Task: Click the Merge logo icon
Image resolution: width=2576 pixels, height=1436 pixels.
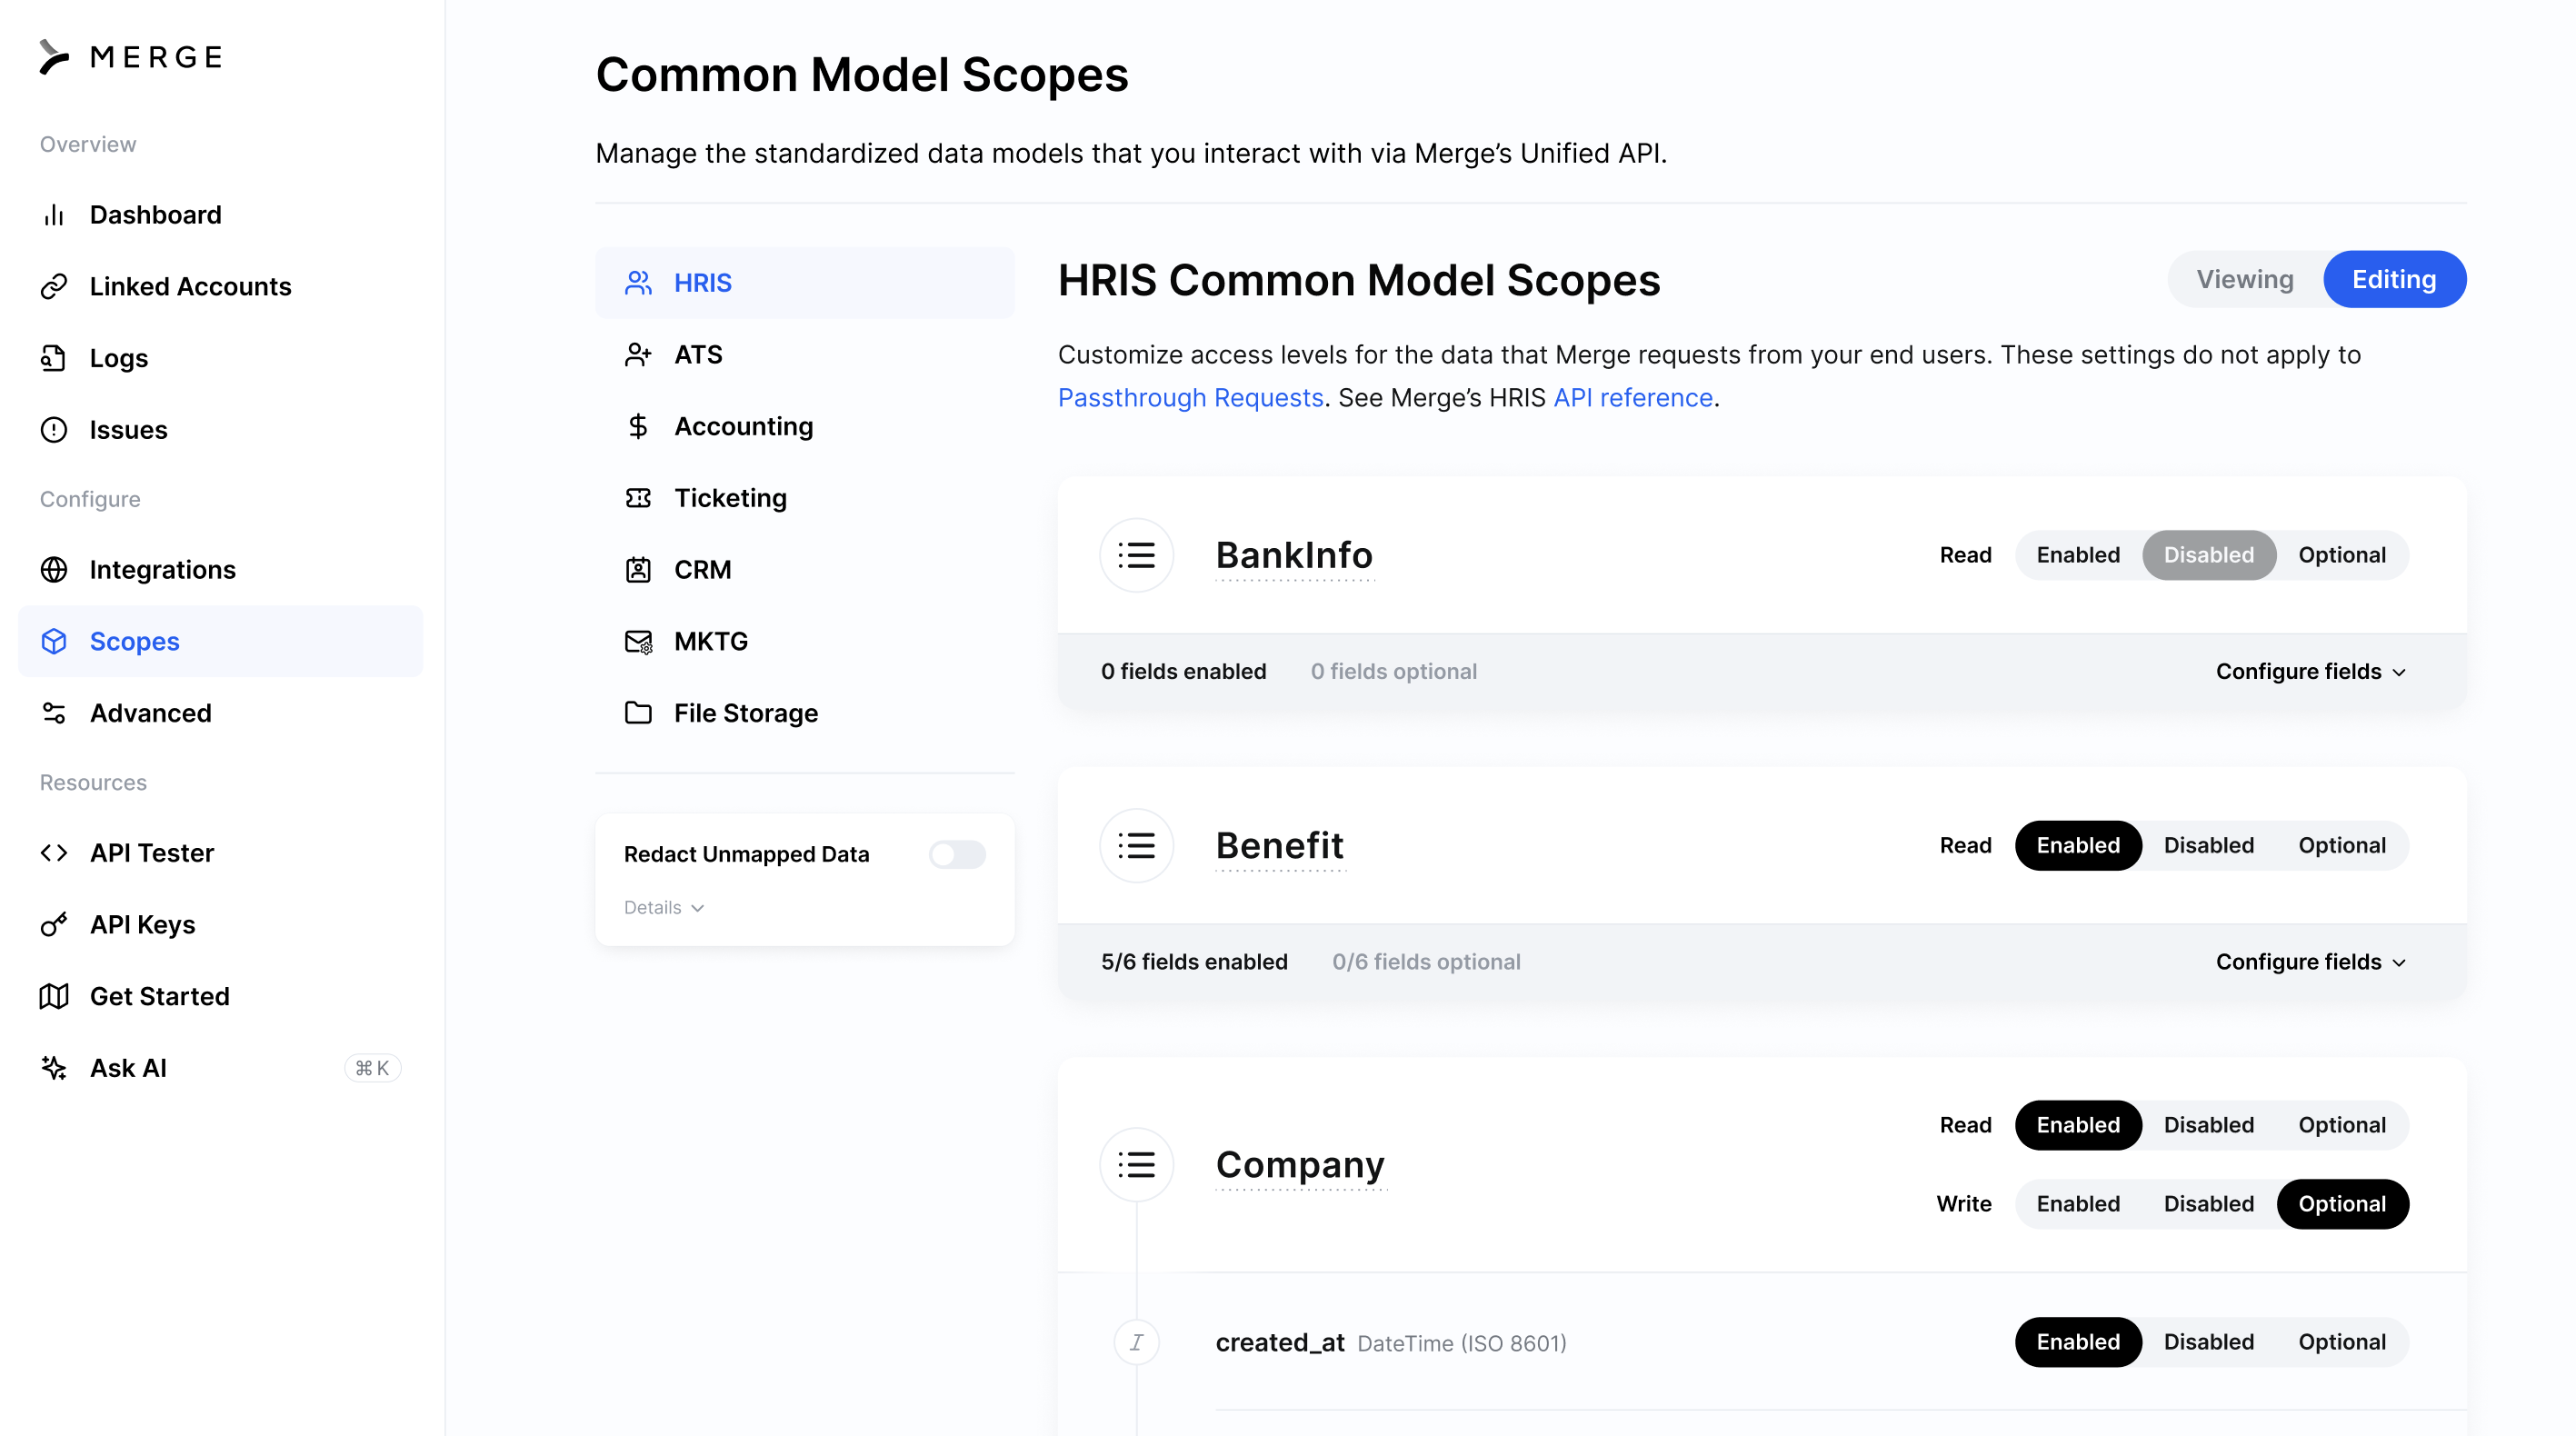Action: coord(54,57)
